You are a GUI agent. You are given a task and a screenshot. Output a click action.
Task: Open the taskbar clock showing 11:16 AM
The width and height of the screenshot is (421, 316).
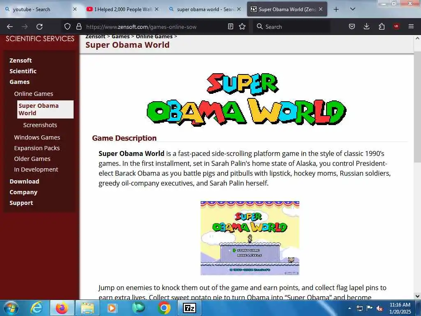click(x=400, y=308)
